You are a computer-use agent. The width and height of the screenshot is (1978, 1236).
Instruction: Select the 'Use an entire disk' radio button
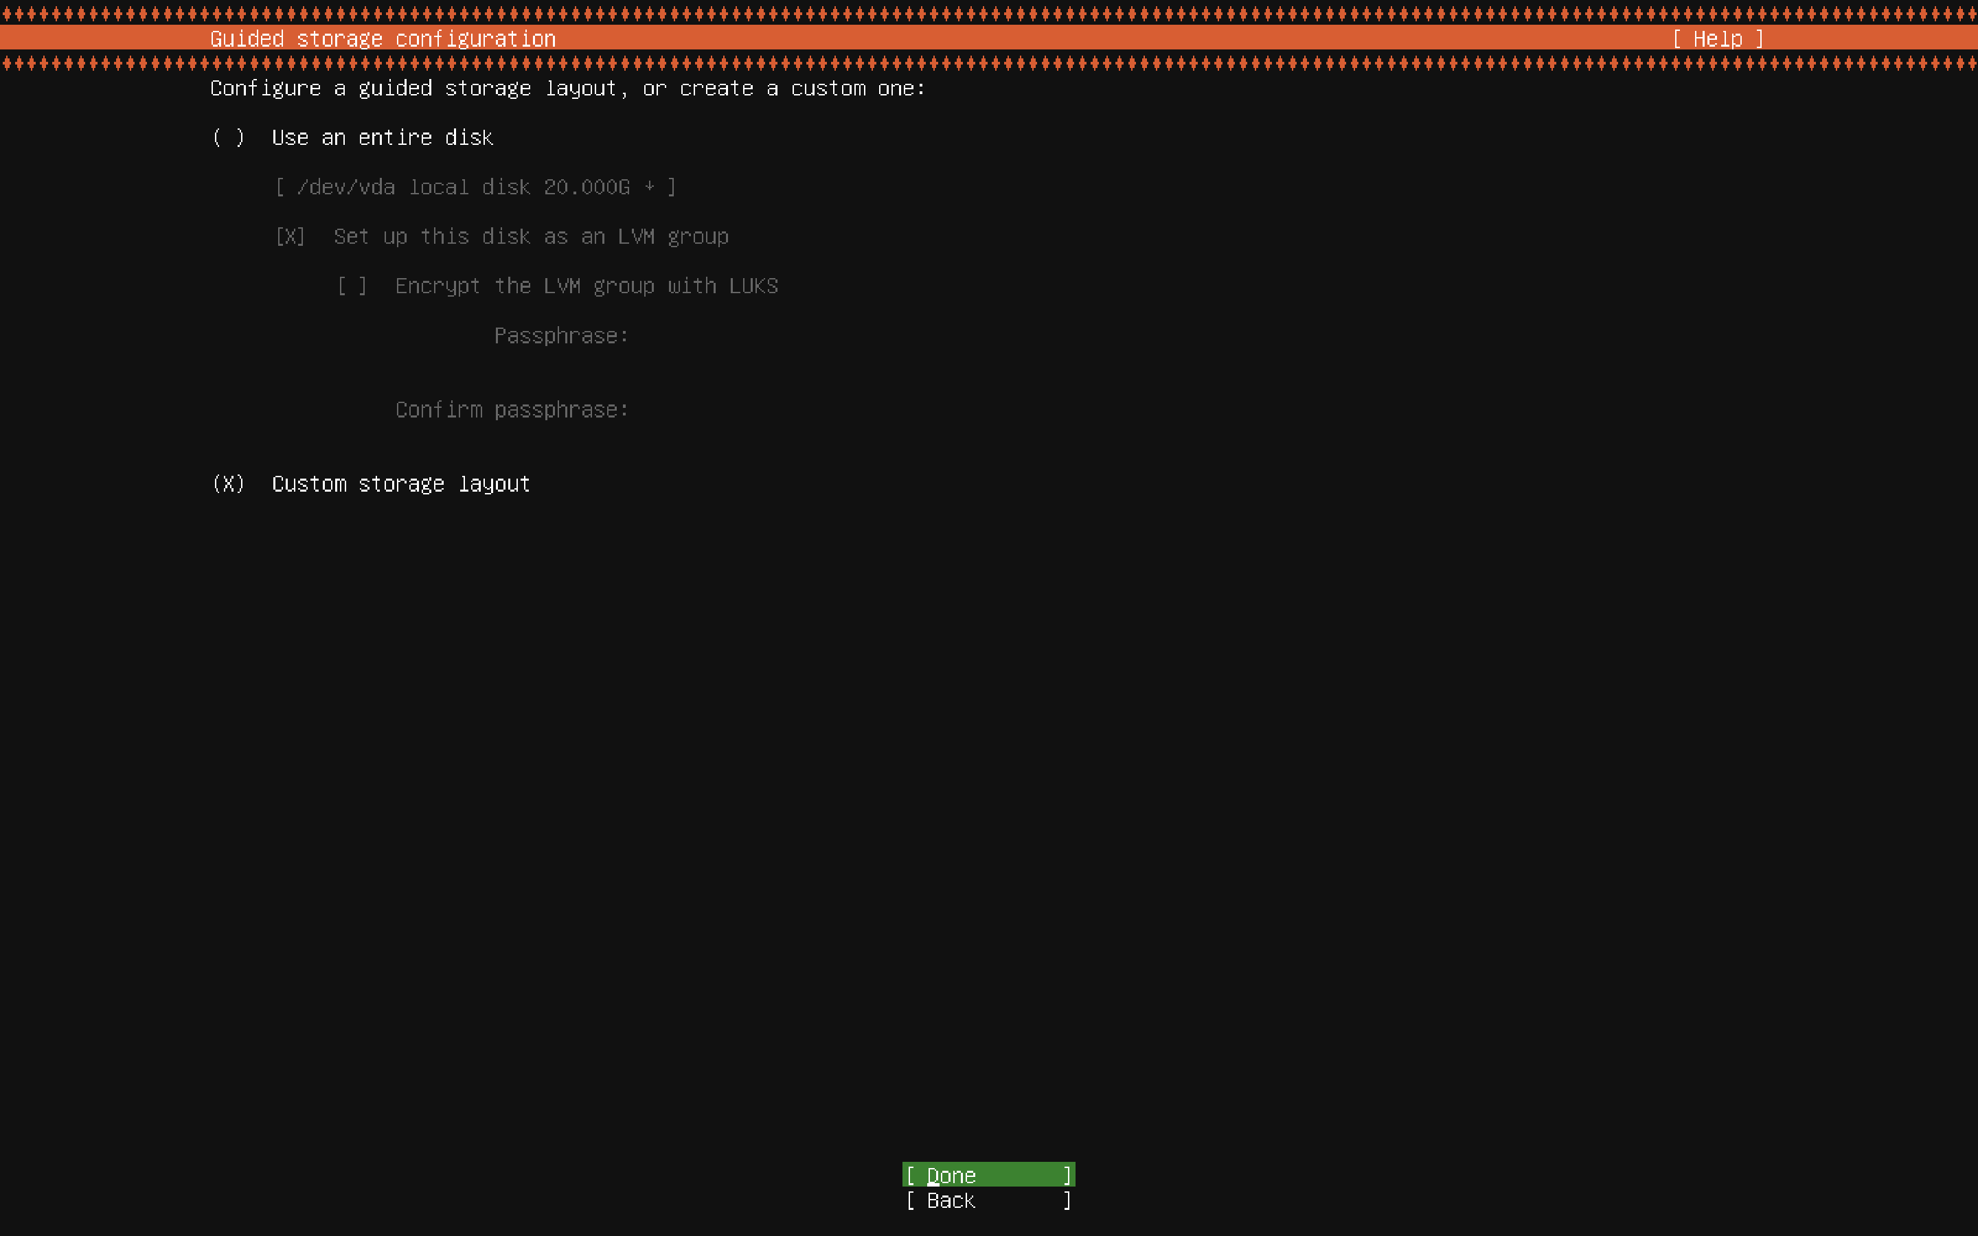pos(228,137)
